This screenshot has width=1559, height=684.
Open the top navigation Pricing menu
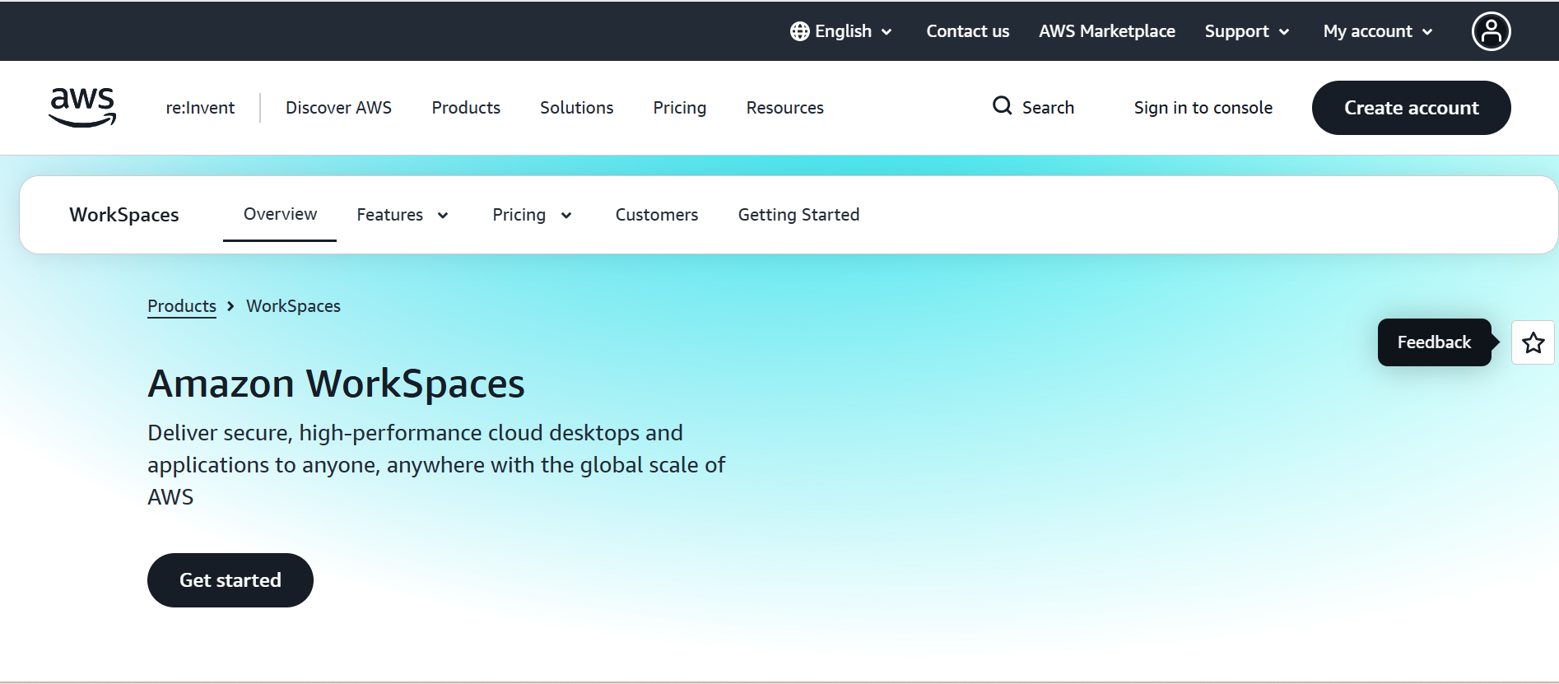point(679,108)
